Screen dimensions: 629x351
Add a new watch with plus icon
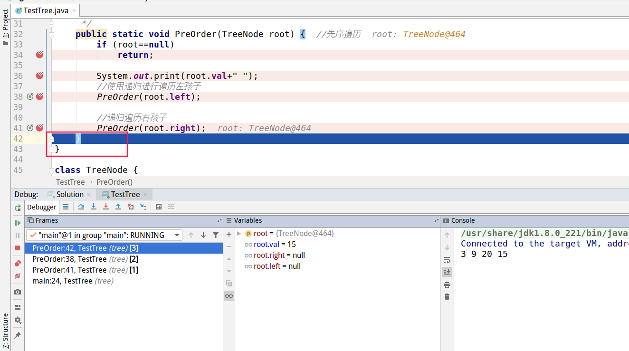pos(229,234)
